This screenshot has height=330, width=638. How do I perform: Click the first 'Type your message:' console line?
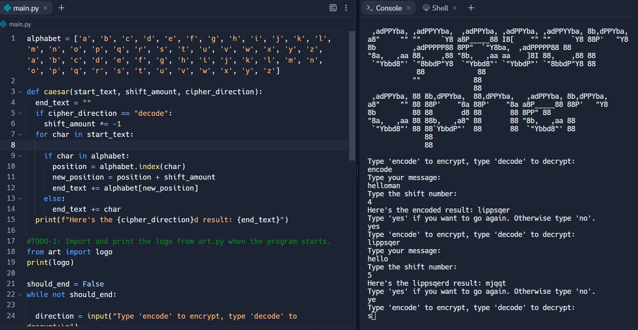click(x=404, y=178)
